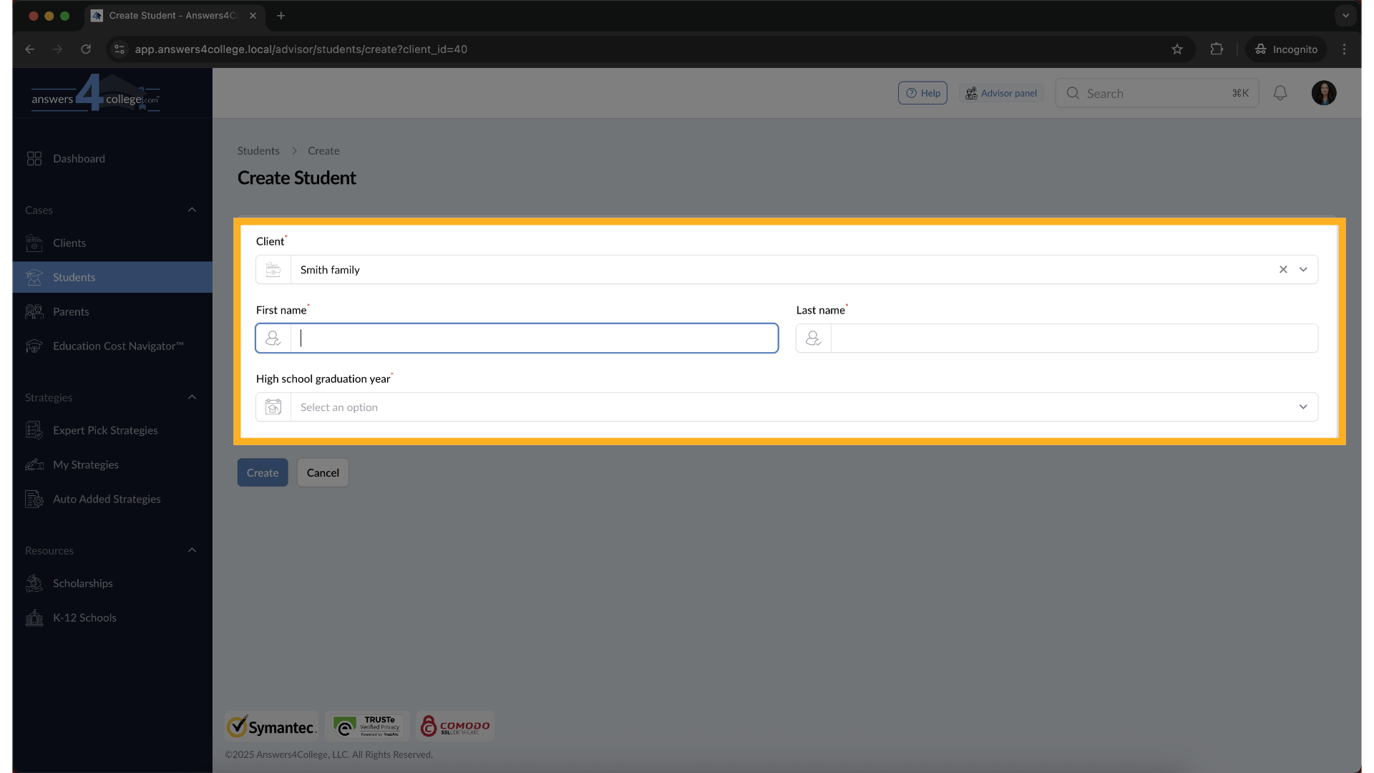Image resolution: width=1374 pixels, height=773 pixels.
Task: Open Chrome three-dot menu
Action: (1344, 49)
